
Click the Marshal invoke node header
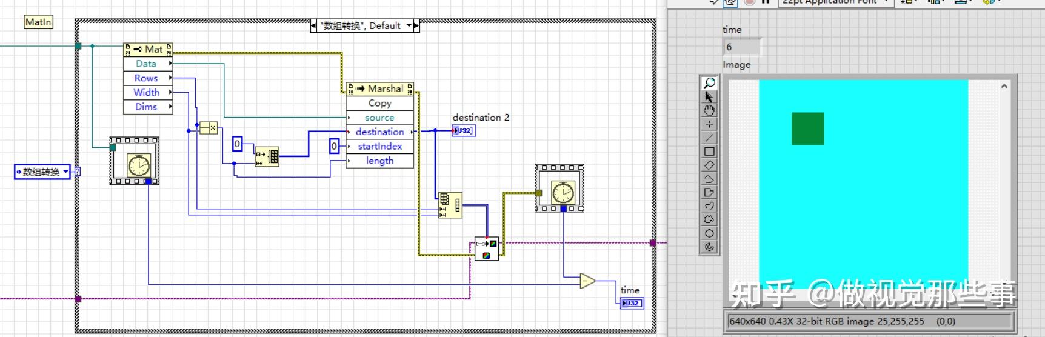coord(380,88)
